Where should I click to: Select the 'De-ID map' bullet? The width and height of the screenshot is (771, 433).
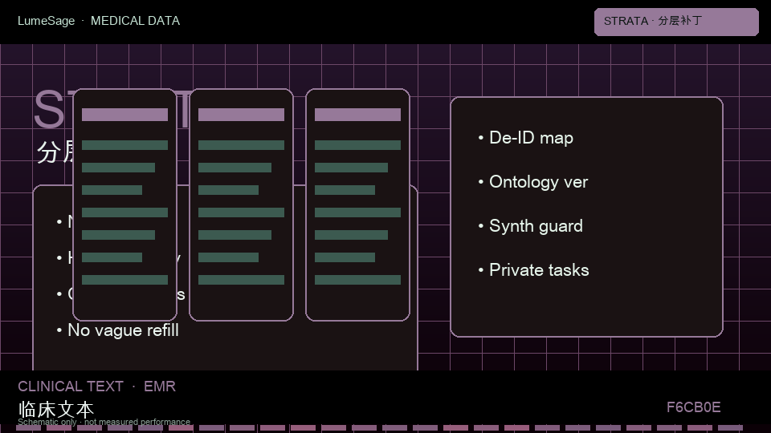[x=525, y=138]
